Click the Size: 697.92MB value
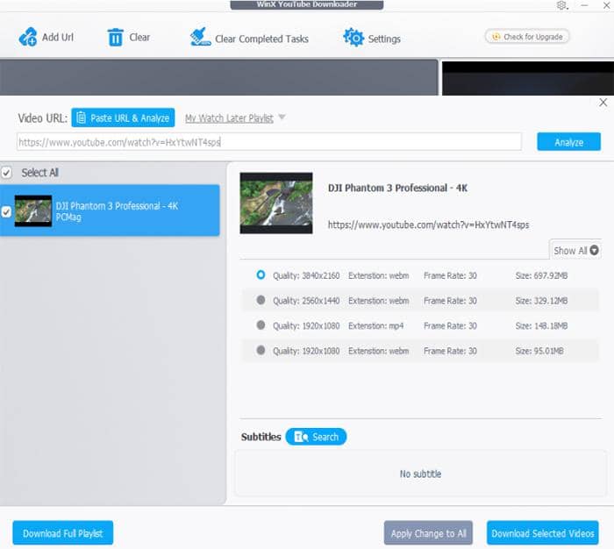 pos(541,275)
